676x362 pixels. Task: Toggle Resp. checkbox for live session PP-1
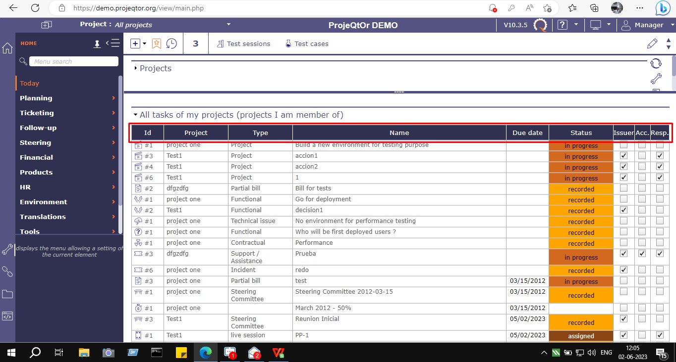(660, 335)
